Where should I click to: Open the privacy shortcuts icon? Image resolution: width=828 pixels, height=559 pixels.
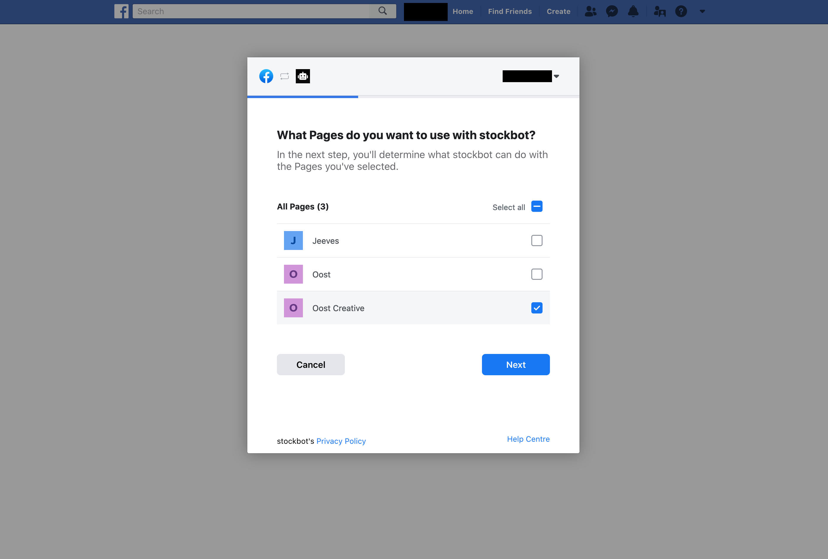[660, 12]
